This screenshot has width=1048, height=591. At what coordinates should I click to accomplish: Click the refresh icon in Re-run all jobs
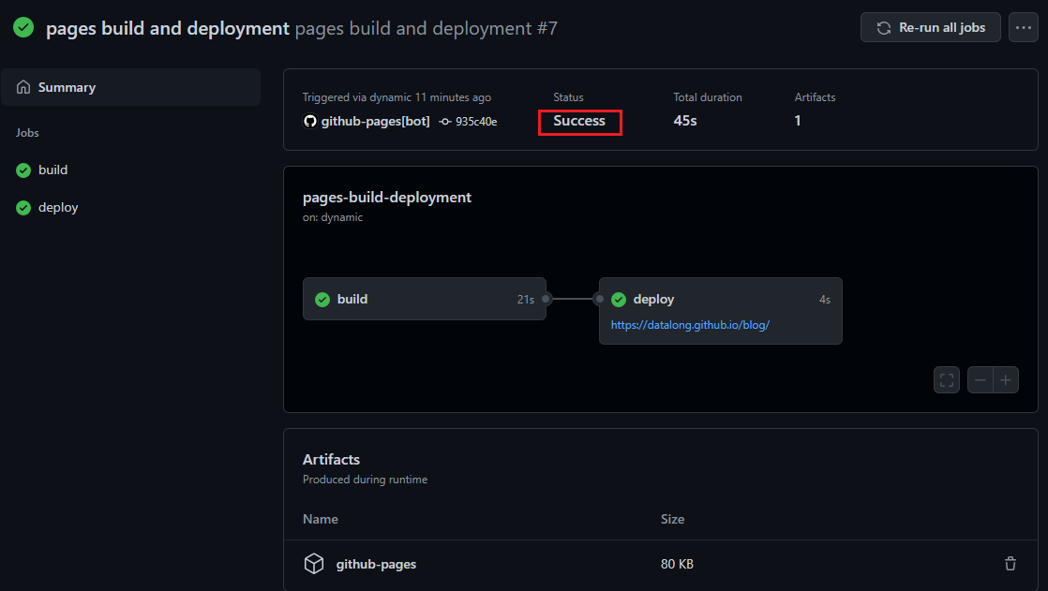coord(884,28)
